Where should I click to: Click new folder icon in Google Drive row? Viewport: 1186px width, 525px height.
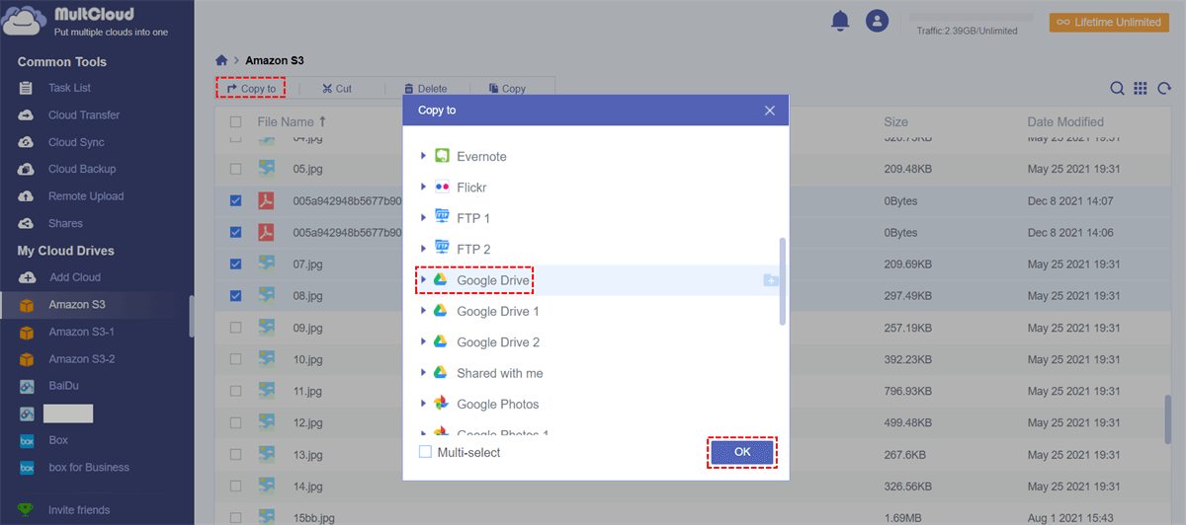point(771,280)
